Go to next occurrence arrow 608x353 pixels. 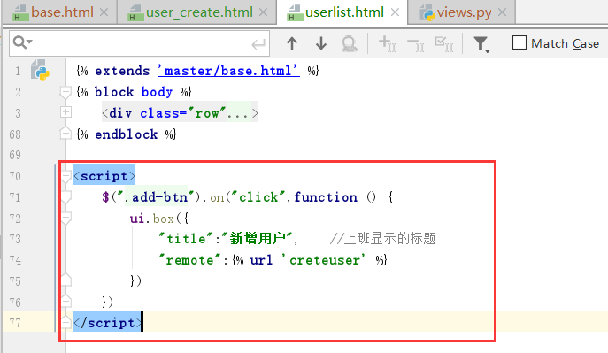pos(321,43)
